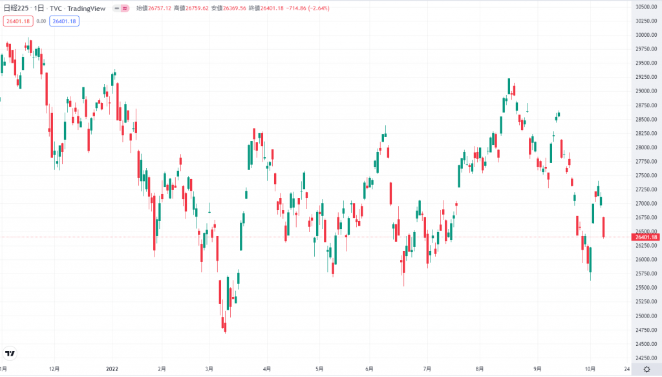Click the 30000.00 price axis label
The width and height of the screenshot is (662, 377).
coord(645,35)
